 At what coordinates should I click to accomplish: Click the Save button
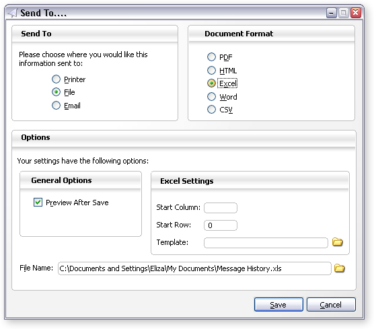(278, 304)
